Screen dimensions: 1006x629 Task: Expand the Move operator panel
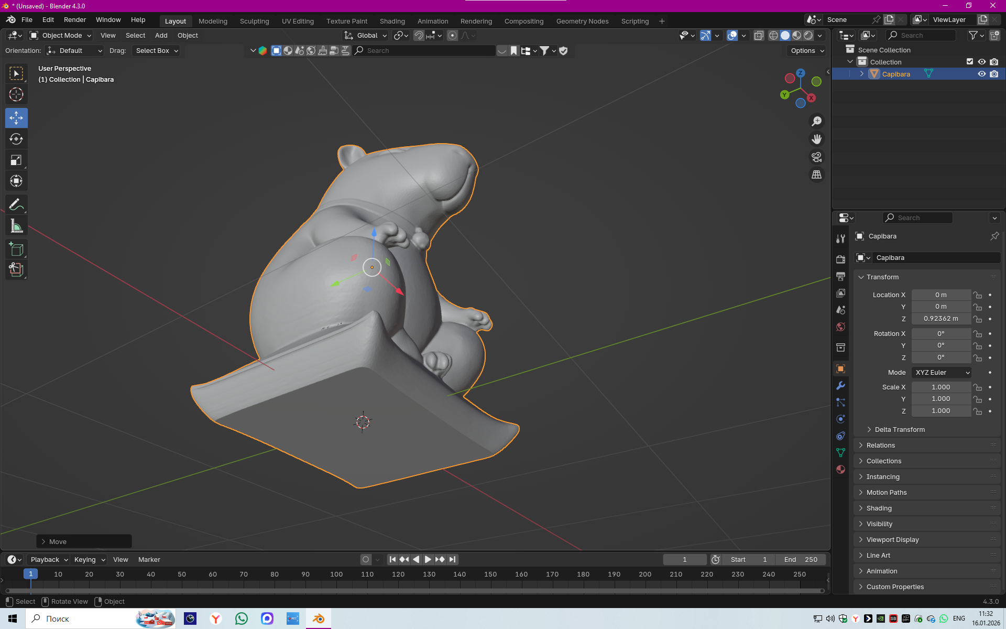pos(84,542)
